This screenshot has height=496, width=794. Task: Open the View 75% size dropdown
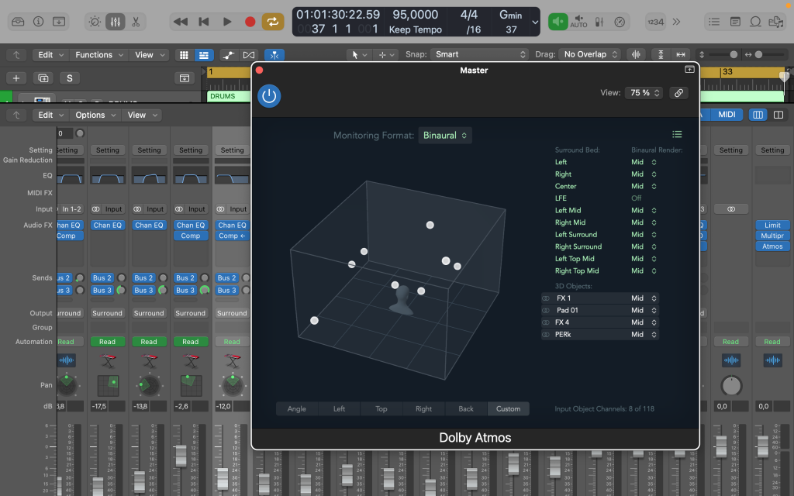pyautogui.click(x=644, y=93)
